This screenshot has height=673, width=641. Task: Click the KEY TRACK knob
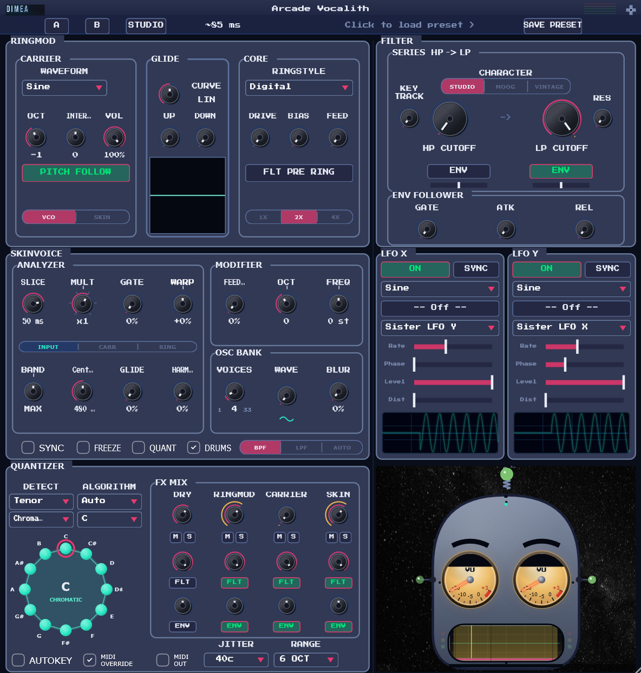[x=409, y=117]
